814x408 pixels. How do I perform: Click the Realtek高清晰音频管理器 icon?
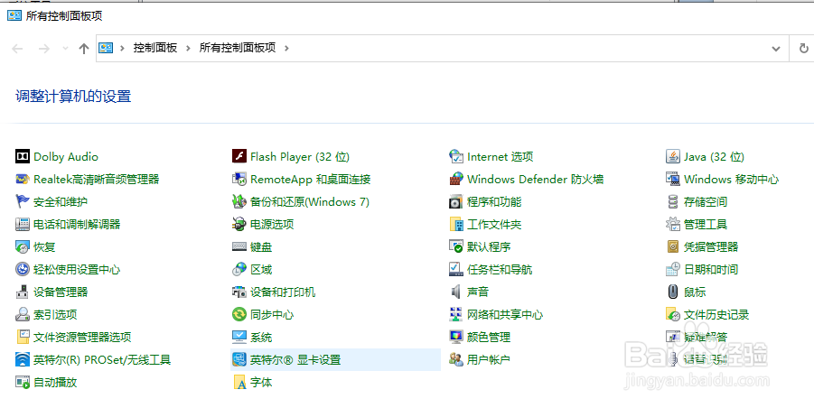[x=23, y=179]
